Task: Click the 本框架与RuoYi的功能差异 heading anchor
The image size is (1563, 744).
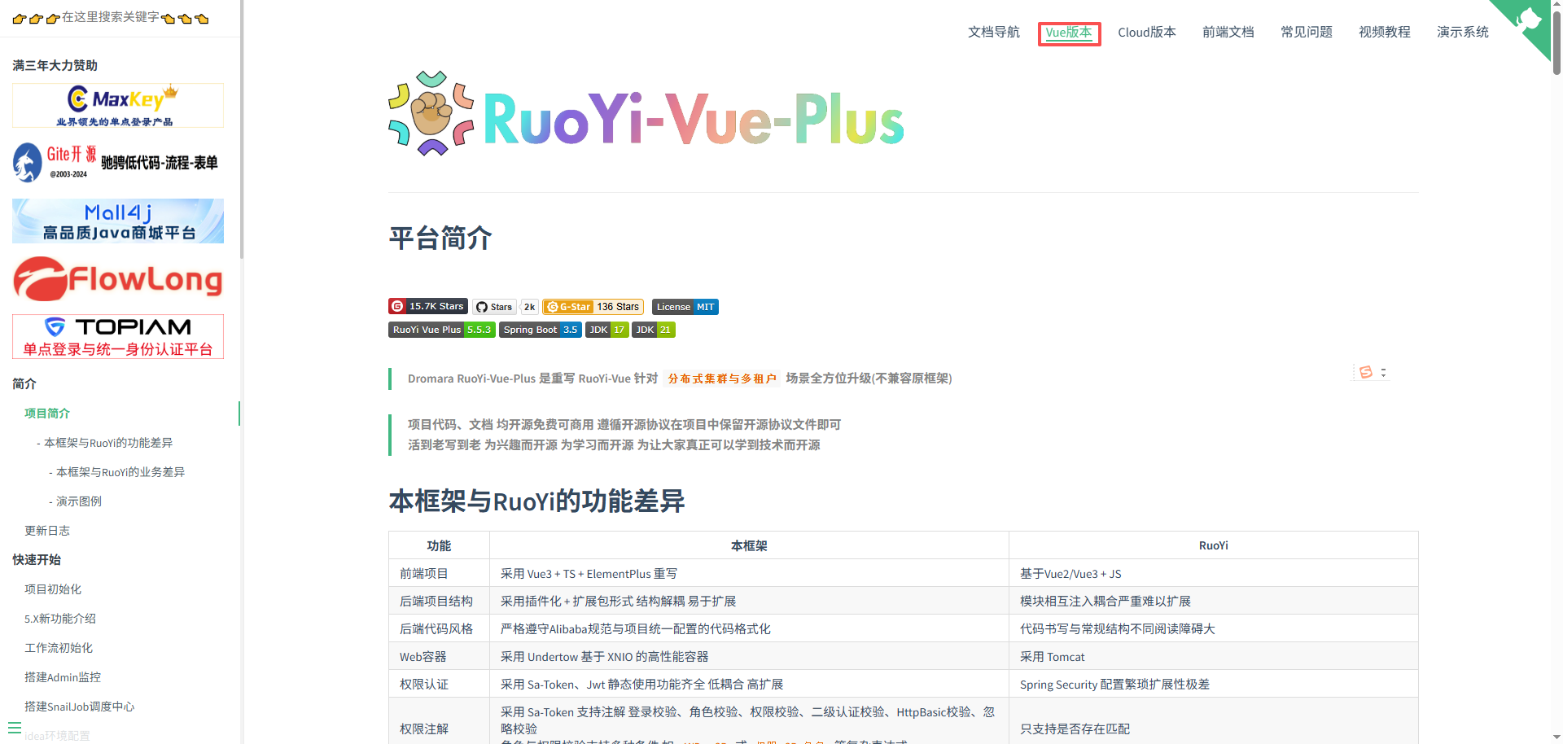Action: click(536, 501)
